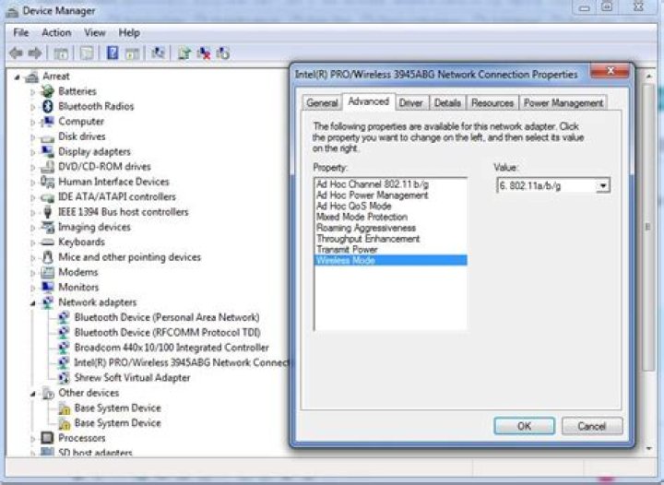This screenshot has height=485, width=664.
Task: Collapse the Network adapters tree node
Action: click(33, 303)
